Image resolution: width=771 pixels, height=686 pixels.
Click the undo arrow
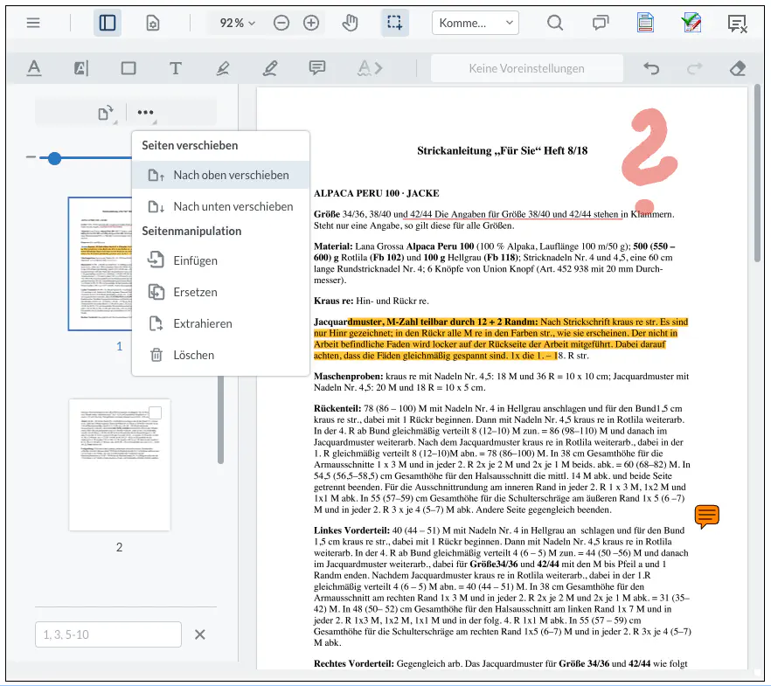[651, 68]
